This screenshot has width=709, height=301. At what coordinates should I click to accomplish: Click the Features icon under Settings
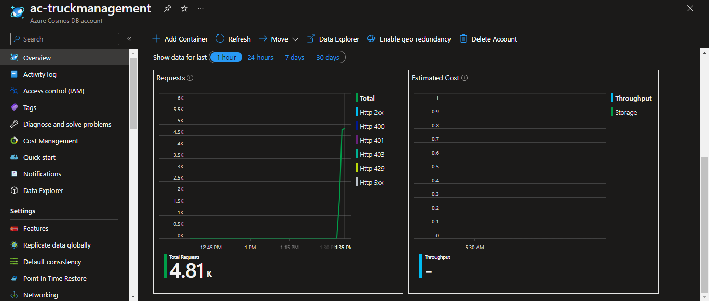tap(15, 228)
